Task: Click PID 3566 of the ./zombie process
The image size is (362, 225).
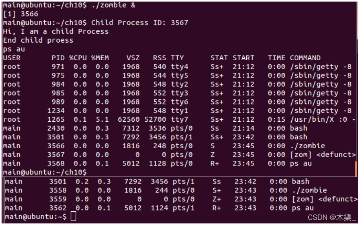Action: [56, 146]
